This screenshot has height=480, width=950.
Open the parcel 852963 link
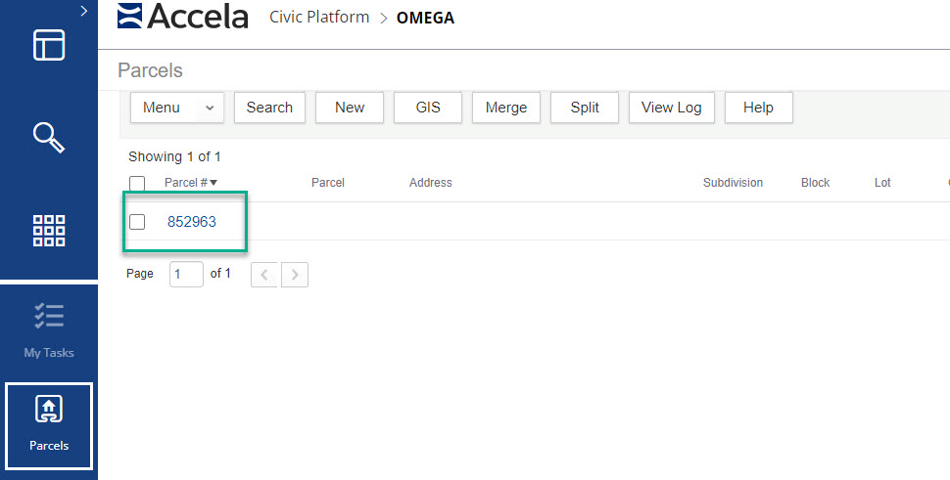[x=192, y=222]
